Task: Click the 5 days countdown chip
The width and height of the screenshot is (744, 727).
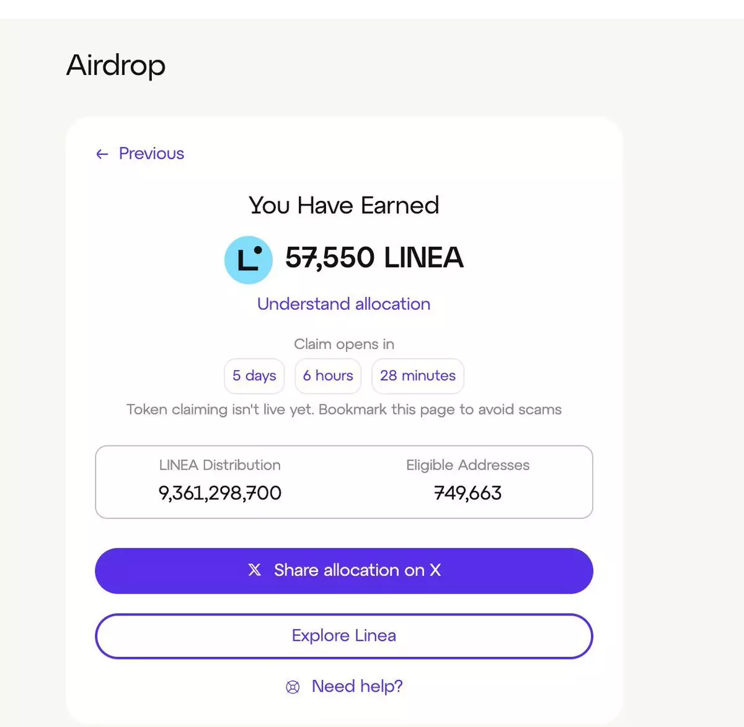Action: [254, 376]
